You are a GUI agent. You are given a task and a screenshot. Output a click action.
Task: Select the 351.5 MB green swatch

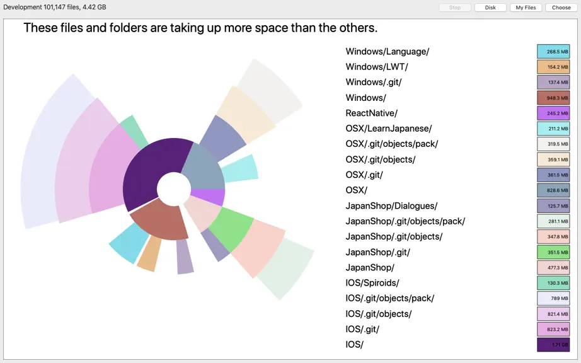[553, 252]
